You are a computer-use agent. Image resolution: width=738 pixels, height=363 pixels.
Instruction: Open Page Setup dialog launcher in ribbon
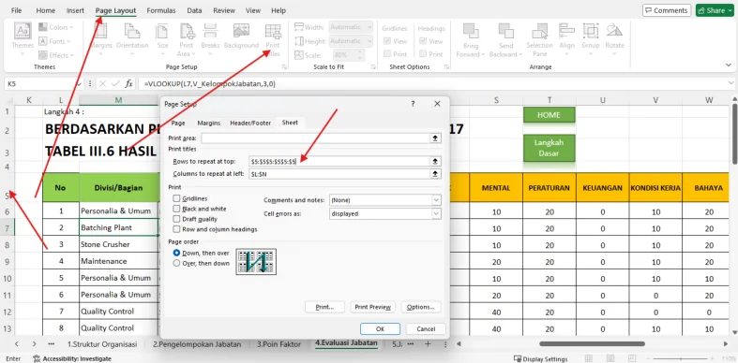[x=284, y=67]
